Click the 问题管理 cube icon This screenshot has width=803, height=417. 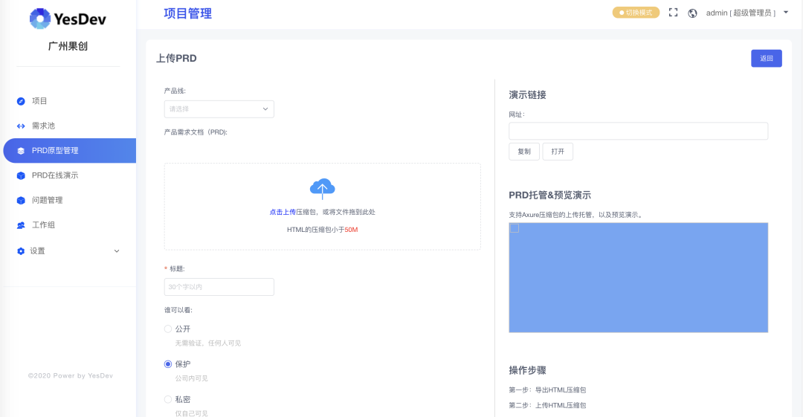tap(21, 200)
